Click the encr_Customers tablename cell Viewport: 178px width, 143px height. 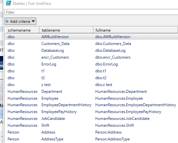point(55,57)
